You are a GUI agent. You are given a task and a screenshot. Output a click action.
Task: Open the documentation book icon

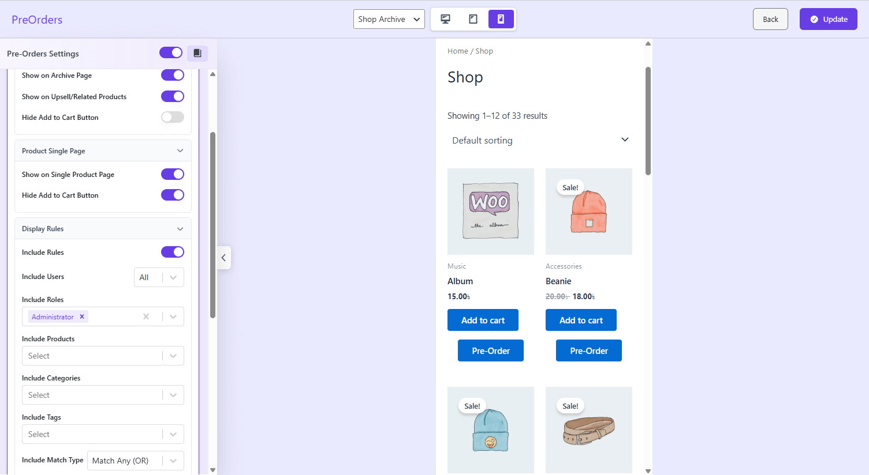[x=197, y=53]
